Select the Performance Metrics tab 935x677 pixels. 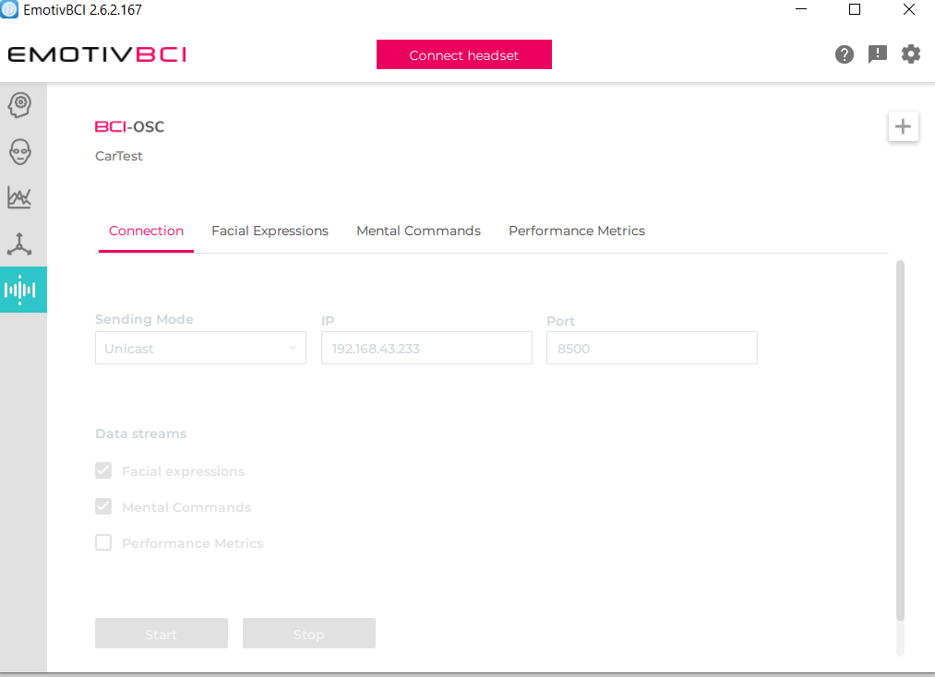click(x=576, y=231)
